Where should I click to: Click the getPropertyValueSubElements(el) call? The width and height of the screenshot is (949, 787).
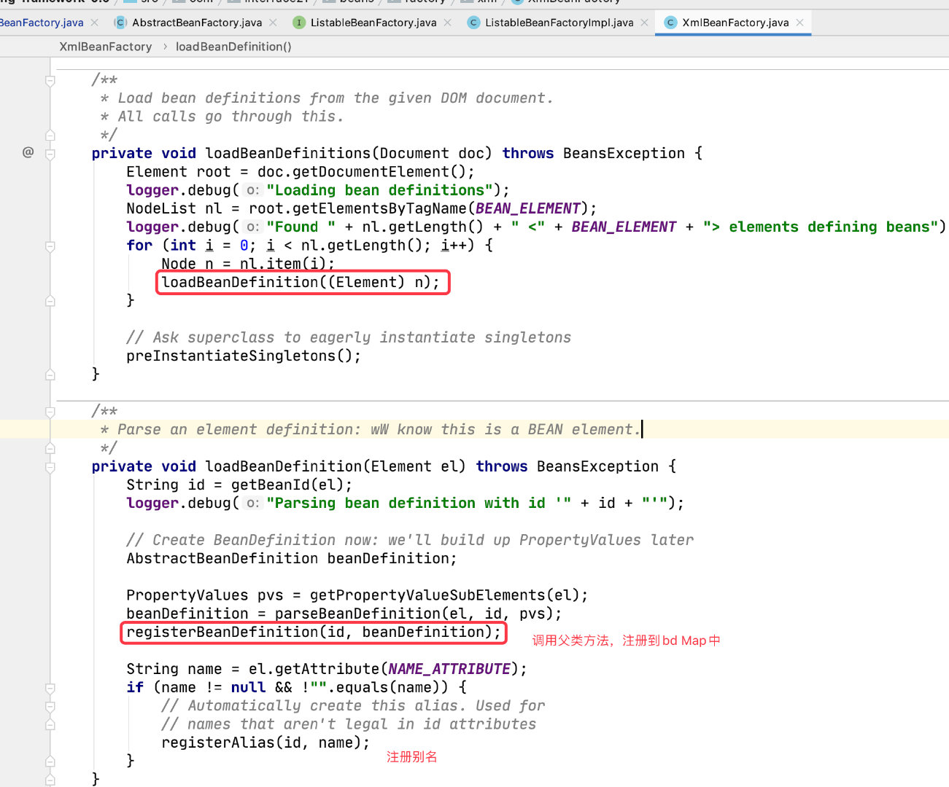tap(444, 595)
